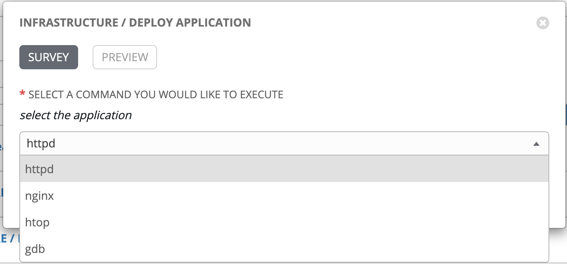The width and height of the screenshot is (567, 265).
Task: Click the upward chevron in the combo box
Action: (x=537, y=143)
